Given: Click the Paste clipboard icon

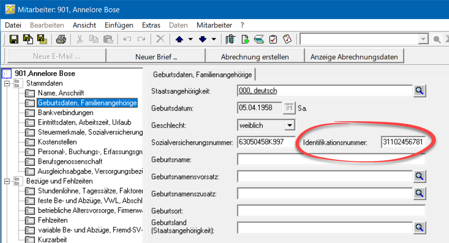Looking at the screenshot, I should (108, 39).
